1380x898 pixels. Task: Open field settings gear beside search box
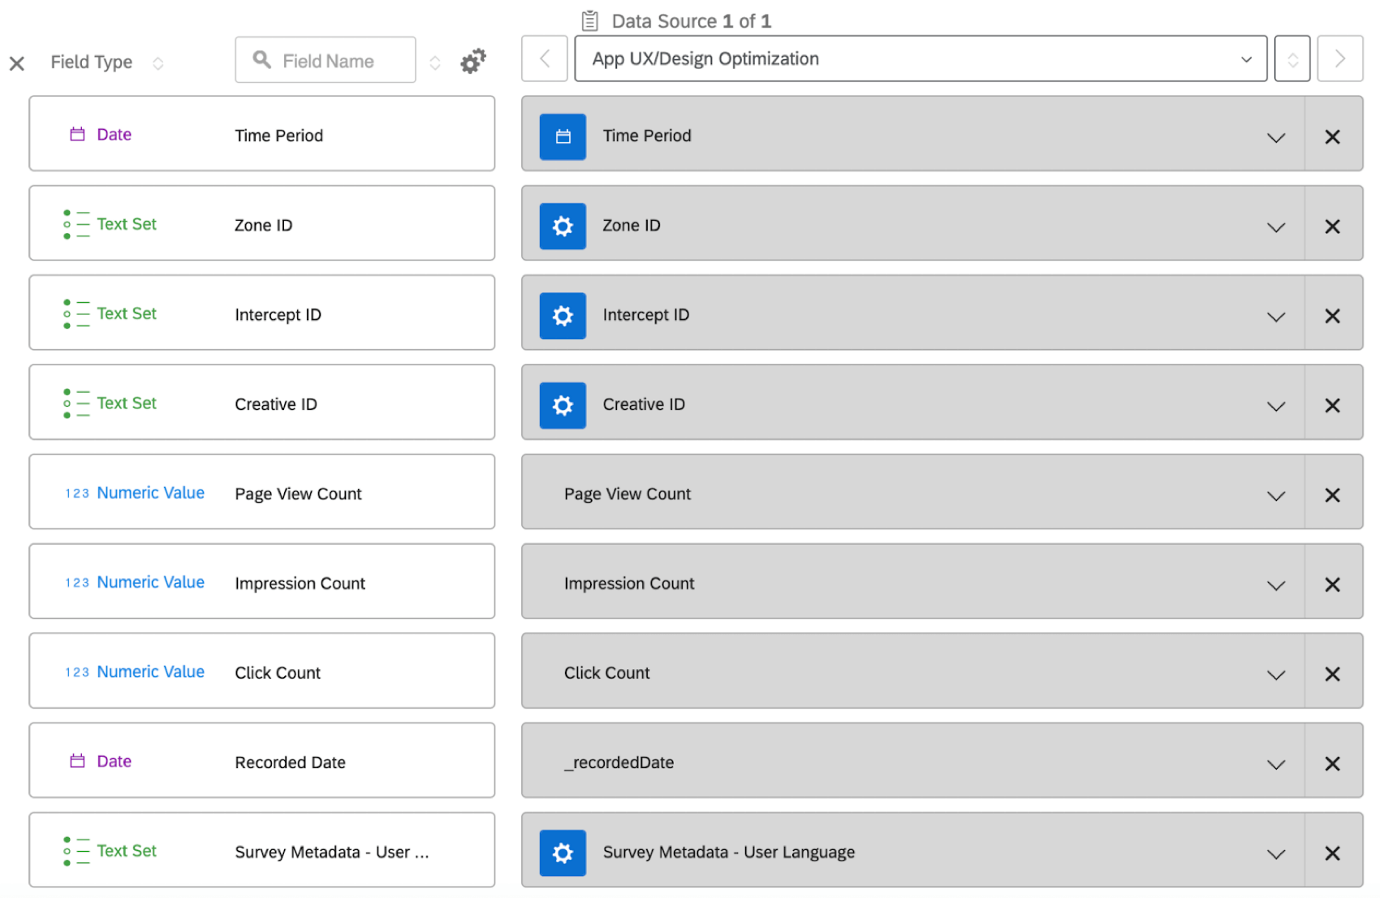point(472,59)
